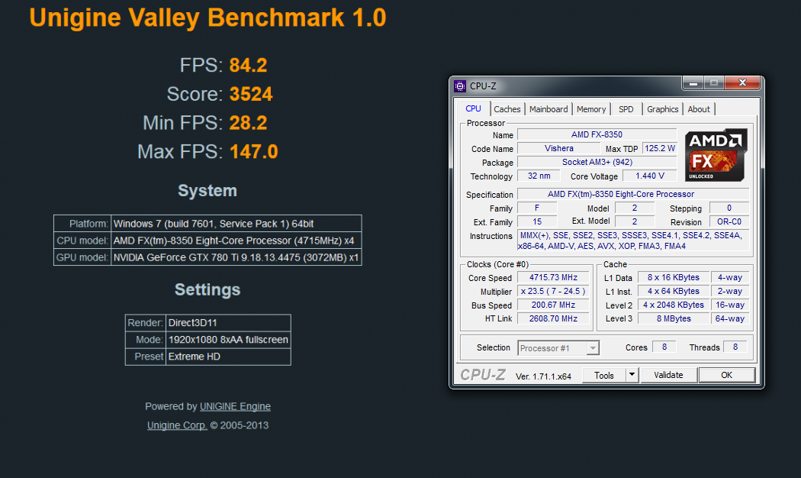Switch to the Graphics tab
This screenshot has width=801, height=478.
coord(663,109)
